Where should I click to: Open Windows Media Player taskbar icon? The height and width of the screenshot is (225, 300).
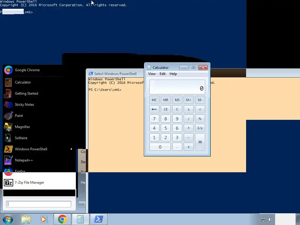(x=44, y=219)
